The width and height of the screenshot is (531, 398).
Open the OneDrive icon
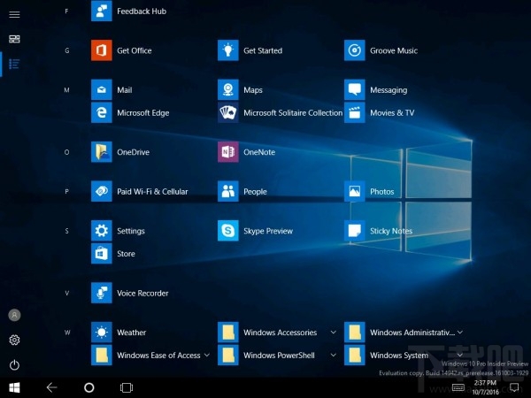click(101, 152)
